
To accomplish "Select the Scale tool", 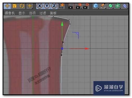I will (15, 6).
